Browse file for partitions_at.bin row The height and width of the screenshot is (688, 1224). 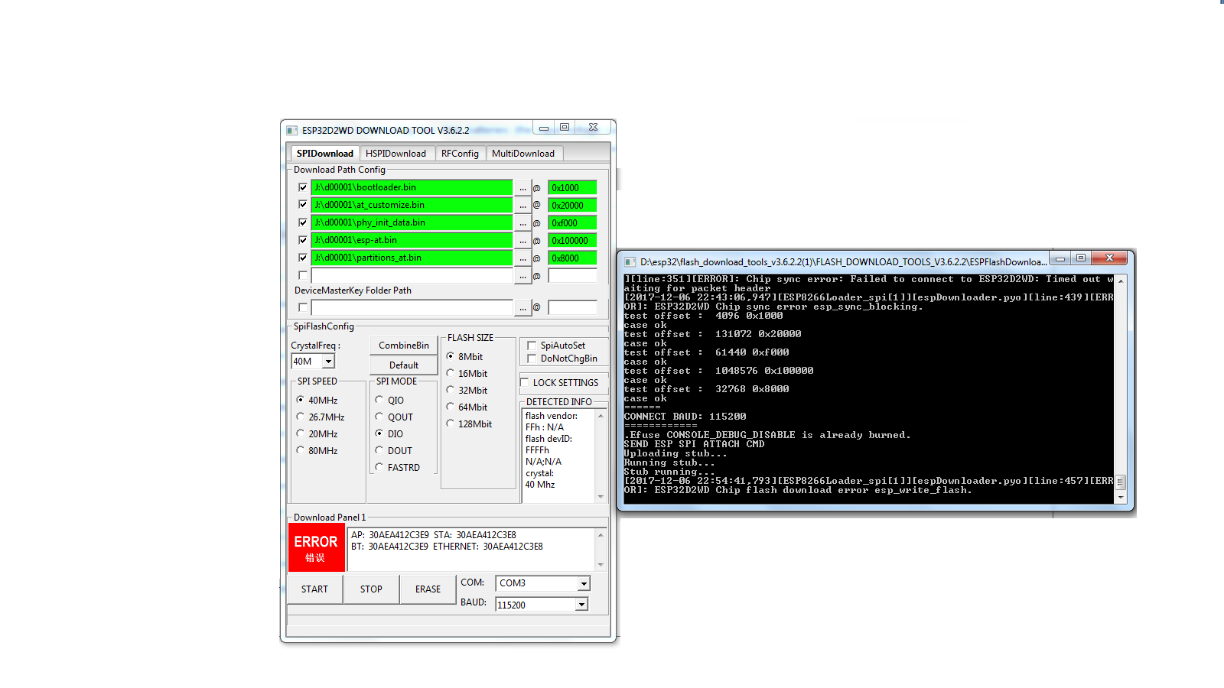pyautogui.click(x=522, y=258)
